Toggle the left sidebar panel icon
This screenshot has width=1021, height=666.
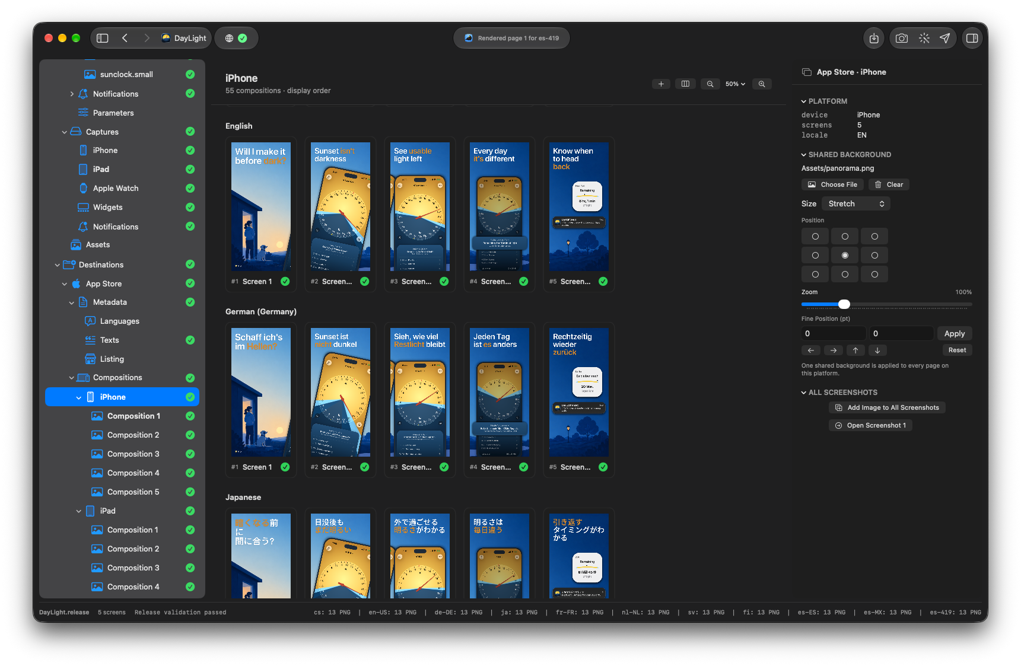(103, 38)
